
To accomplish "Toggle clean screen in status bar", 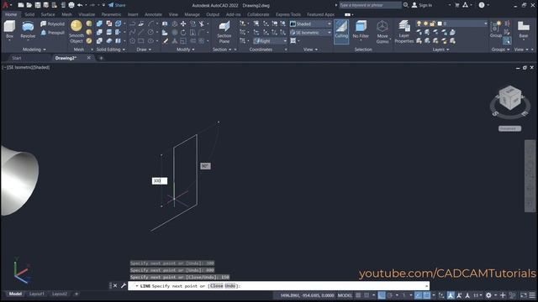I will click(x=523, y=295).
